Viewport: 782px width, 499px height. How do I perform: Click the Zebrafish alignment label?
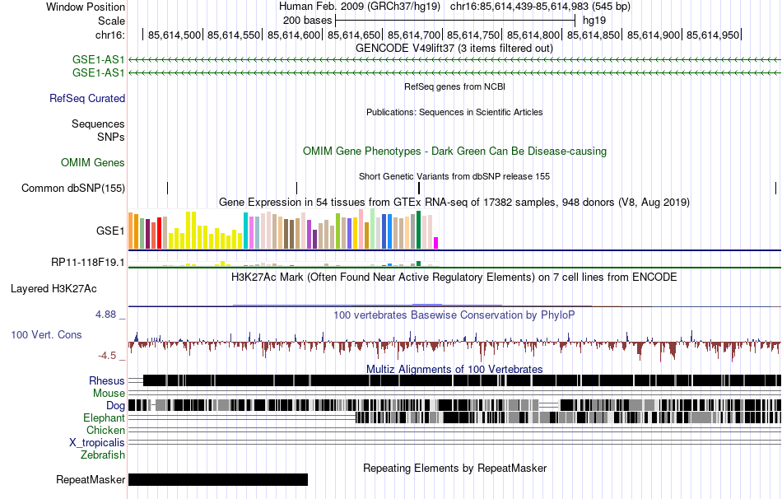103,455
